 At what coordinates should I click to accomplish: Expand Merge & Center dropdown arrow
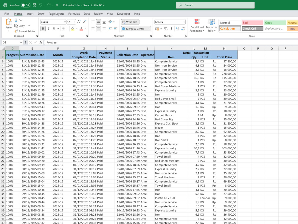tap(148, 29)
